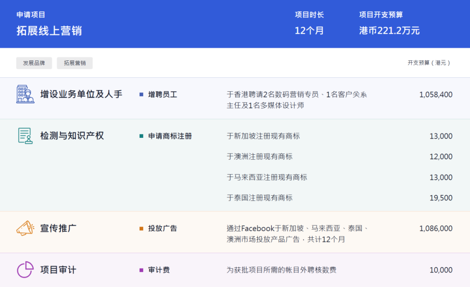This screenshot has width=470, height=287.
Task: Click the office building staff icon
Action: pyautogui.click(x=25, y=94)
